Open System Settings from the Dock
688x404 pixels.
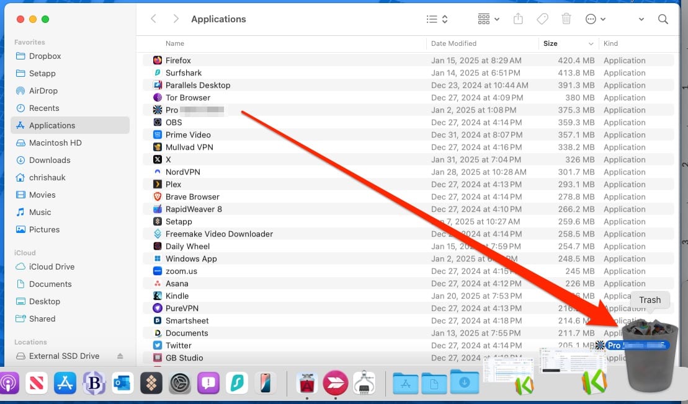(x=179, y=382)
